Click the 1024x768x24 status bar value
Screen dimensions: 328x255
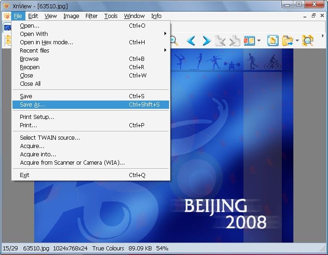70,249
